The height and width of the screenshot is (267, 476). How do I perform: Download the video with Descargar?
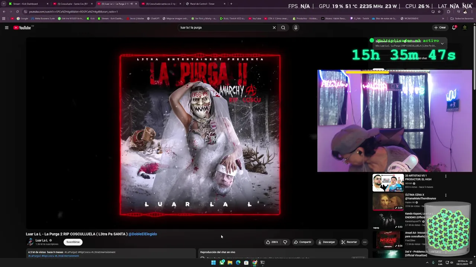327,242
